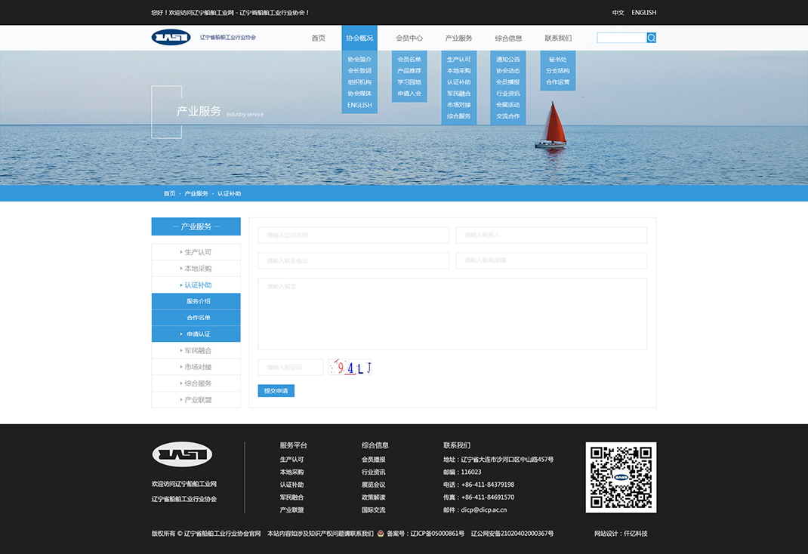
Task: Open the 会员中心 navigation menu
Action: [409, 38]
